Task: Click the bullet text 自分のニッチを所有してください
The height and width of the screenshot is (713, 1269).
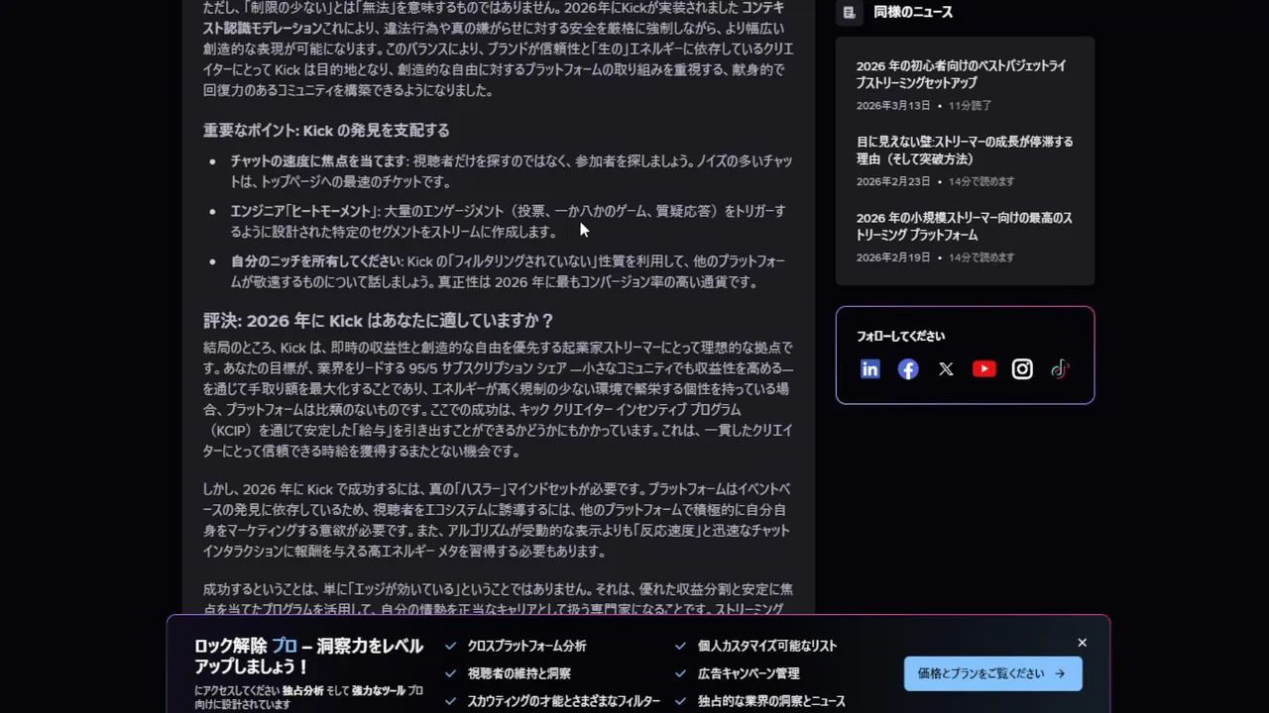Action: (x=315, y=261)
